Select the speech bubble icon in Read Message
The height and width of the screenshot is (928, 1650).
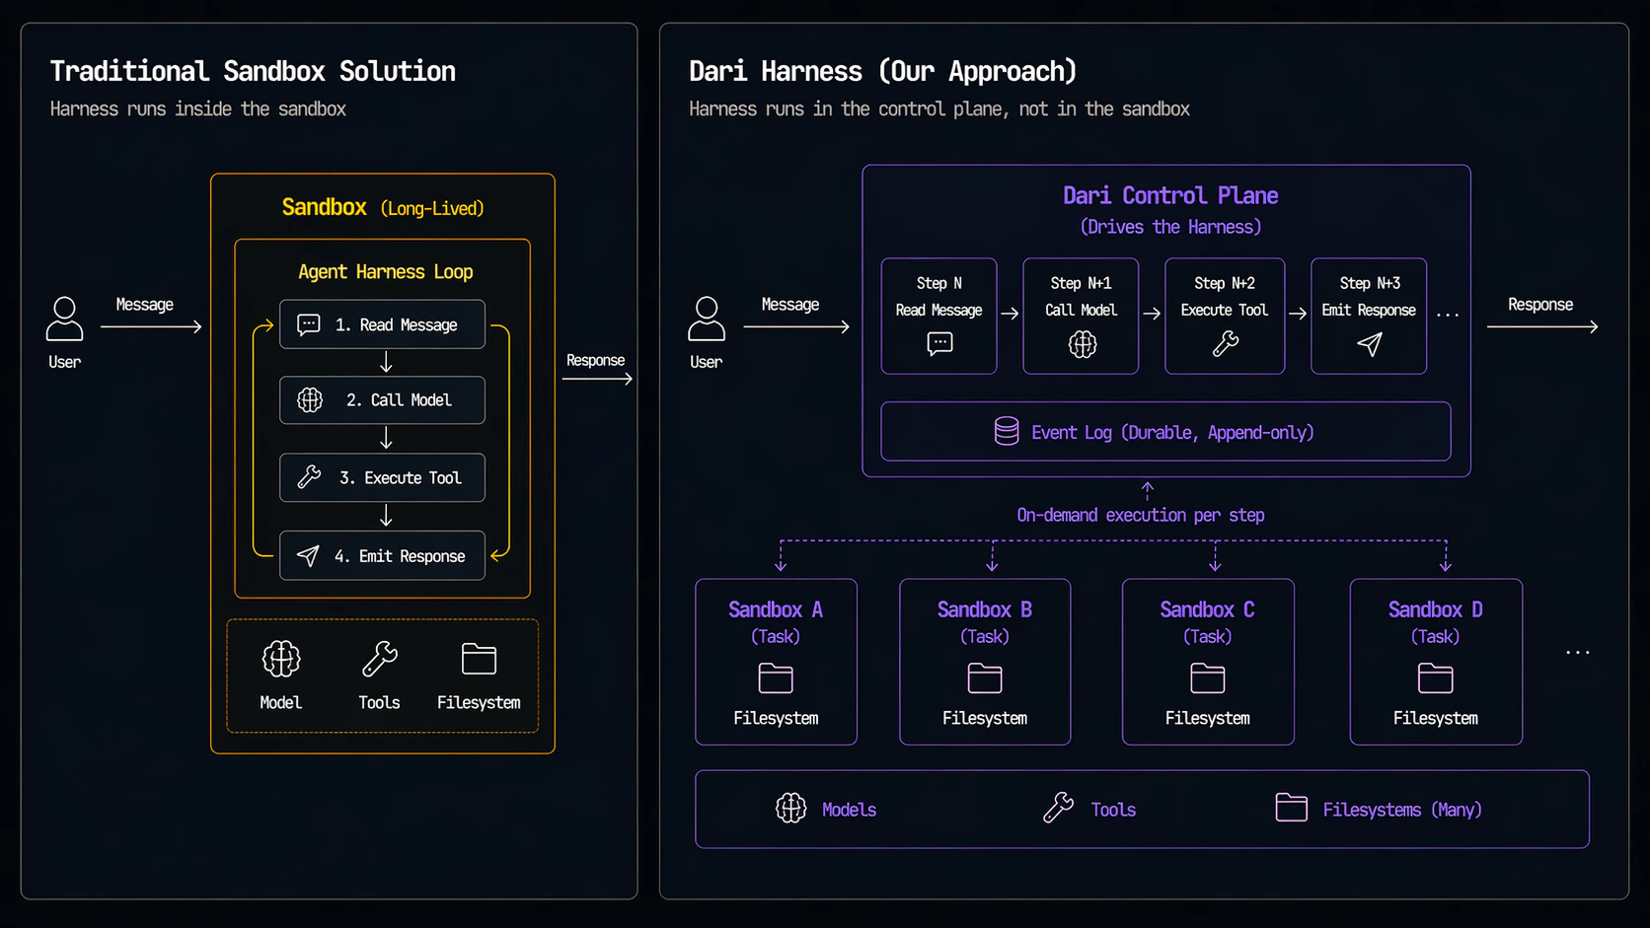tap(307, 324)
